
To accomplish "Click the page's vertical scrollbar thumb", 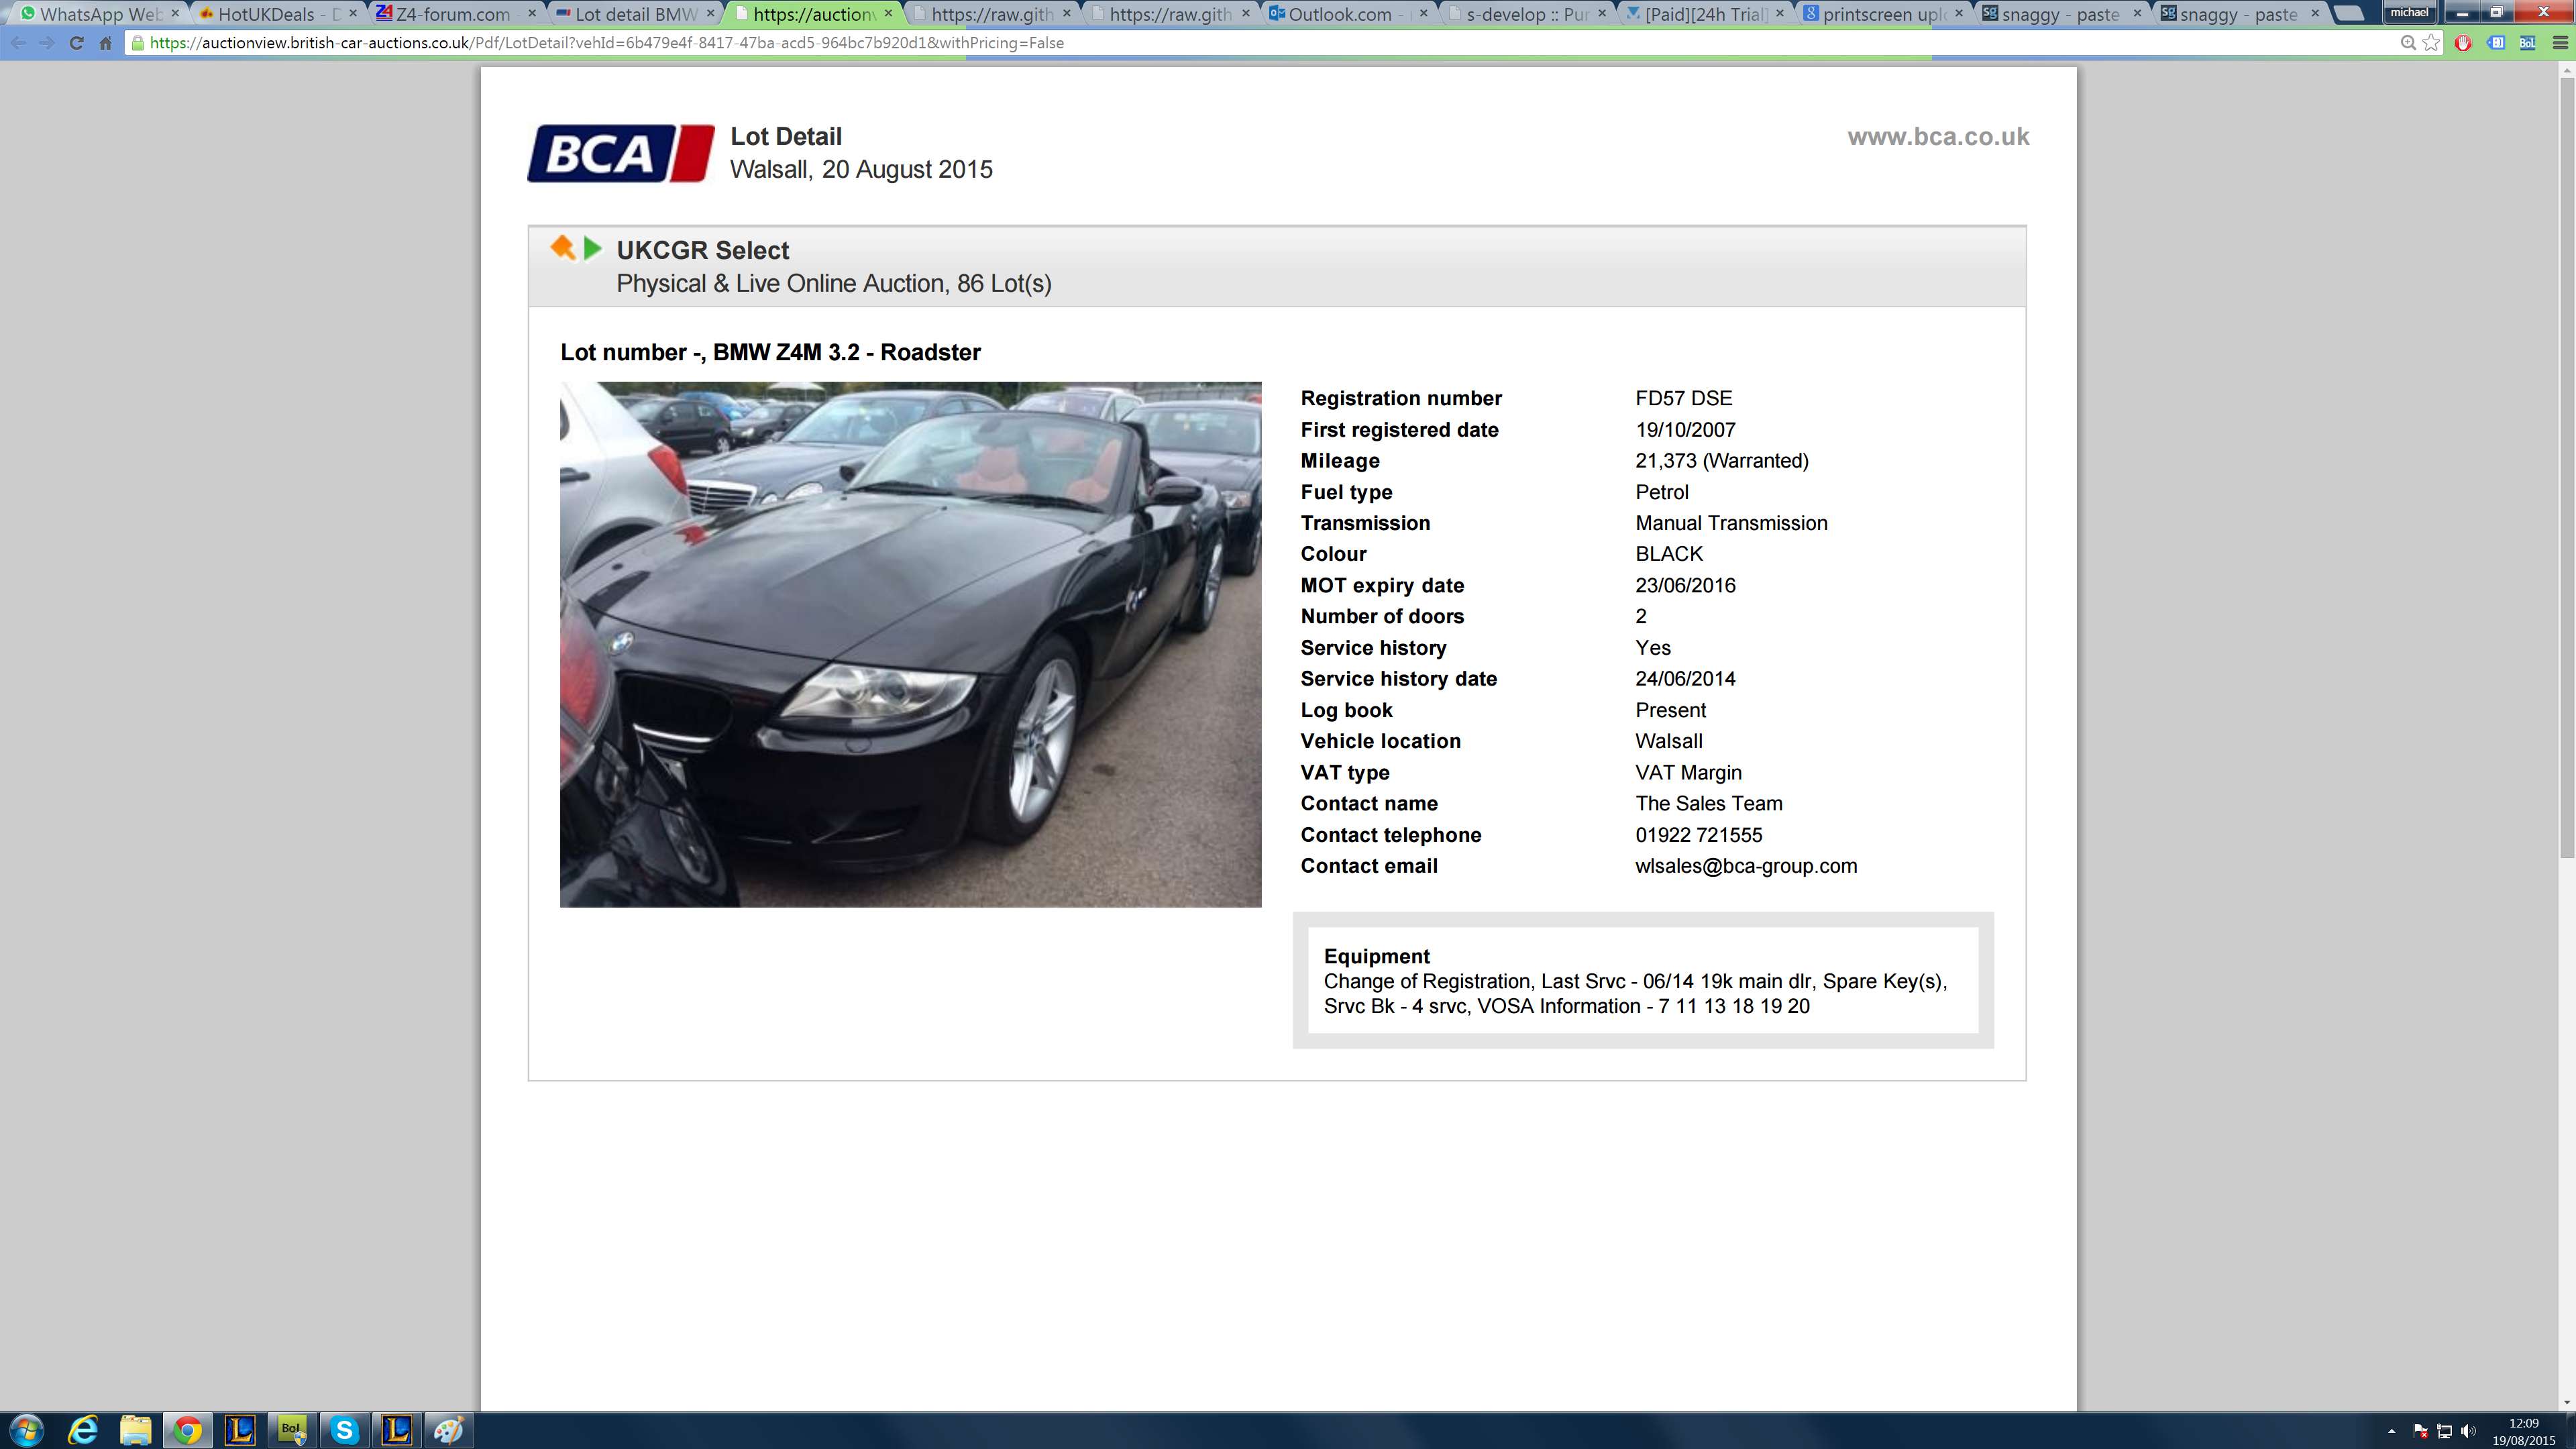I will (2566, 467).
